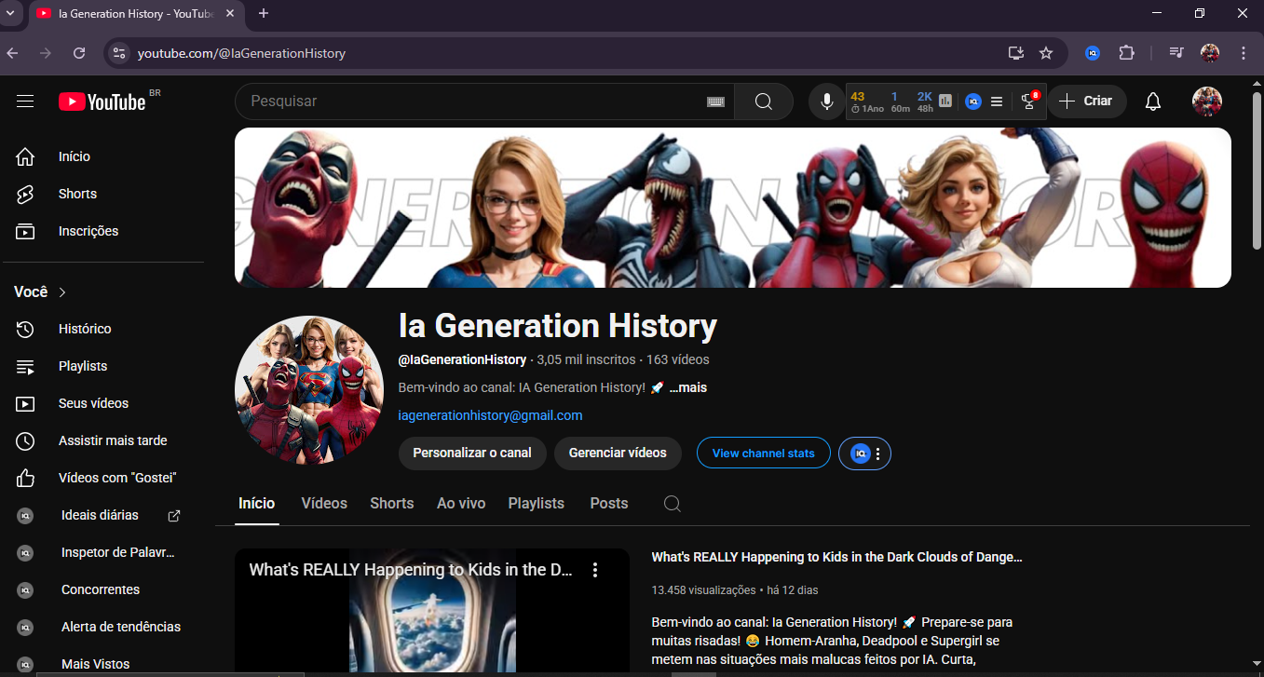
Task: Open the vidIQ bar chart stats icon
Action: [x=945, y=102]
